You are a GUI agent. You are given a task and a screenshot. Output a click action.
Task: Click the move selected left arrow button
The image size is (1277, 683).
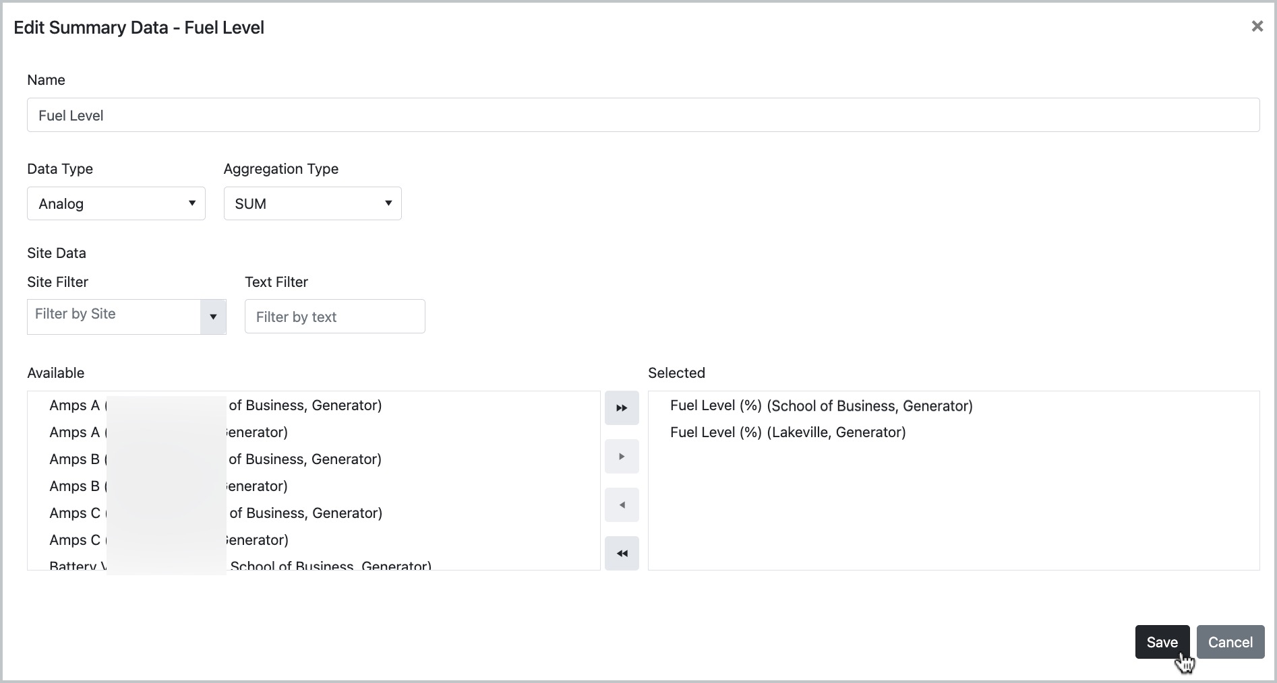[x=621, y=505]
